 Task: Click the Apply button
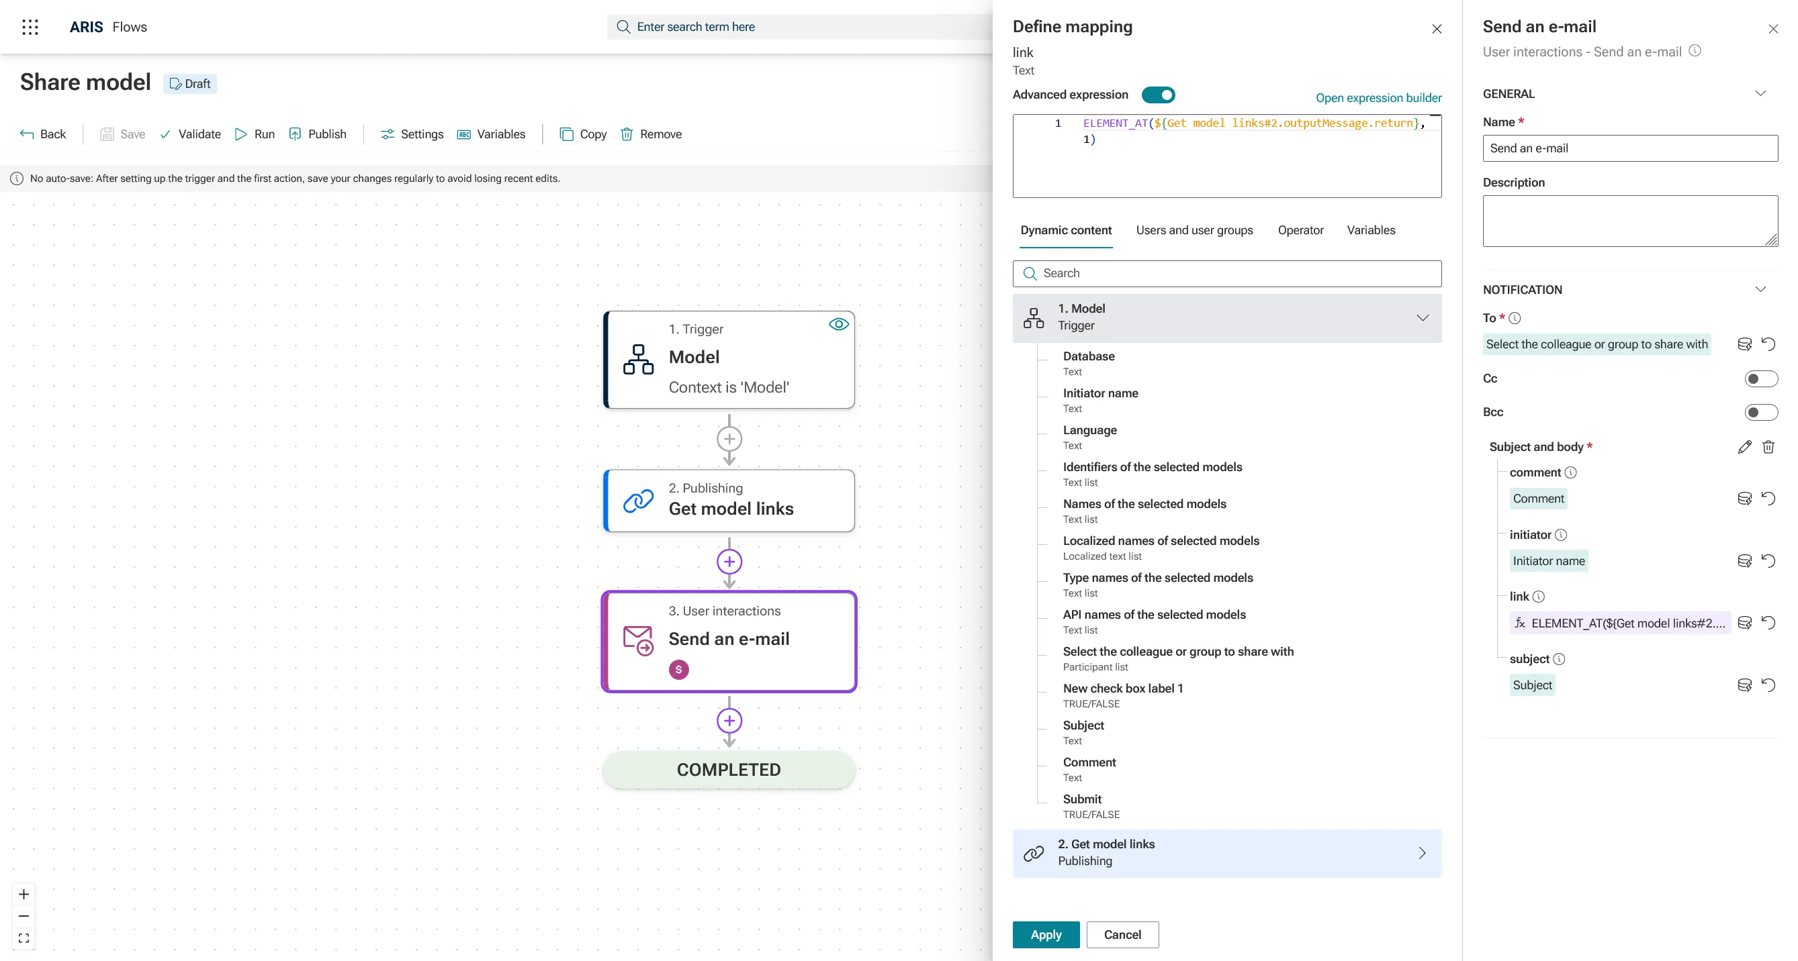1046,935
